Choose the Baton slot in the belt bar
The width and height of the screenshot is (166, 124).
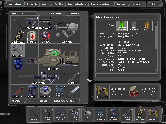(x=34, y=114)
